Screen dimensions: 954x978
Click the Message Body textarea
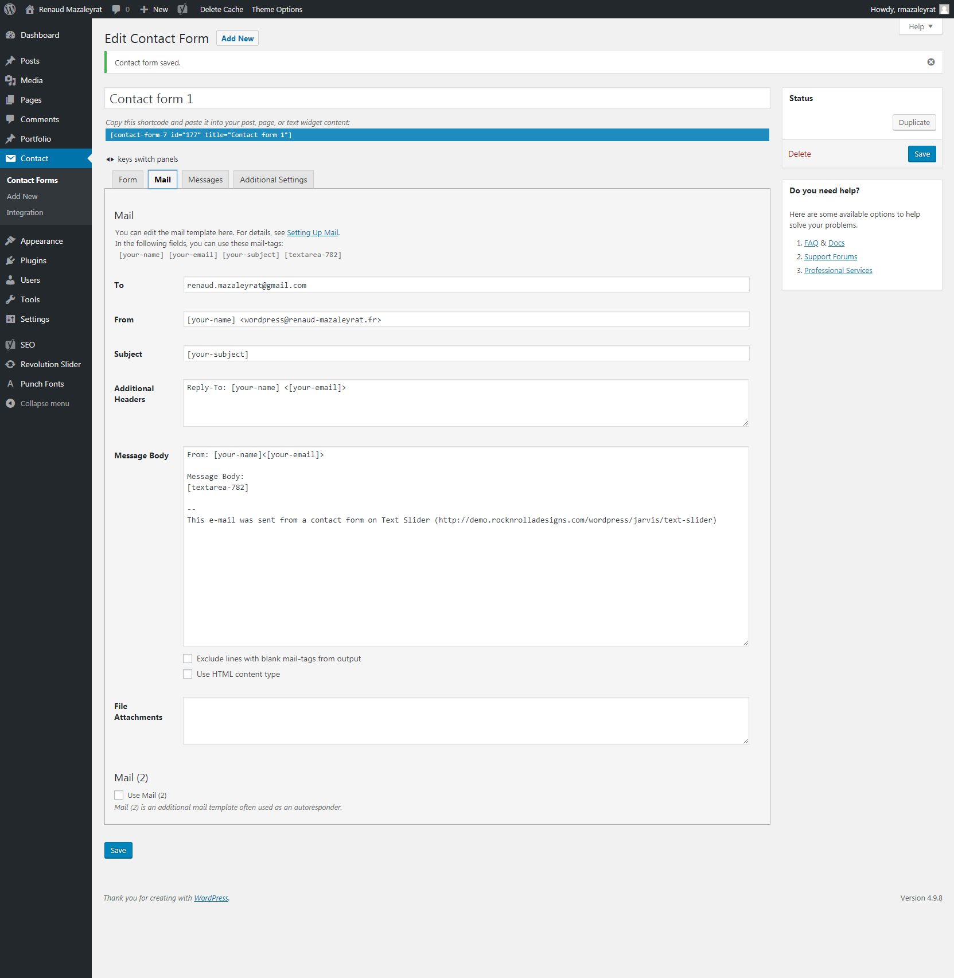point(466,546)
